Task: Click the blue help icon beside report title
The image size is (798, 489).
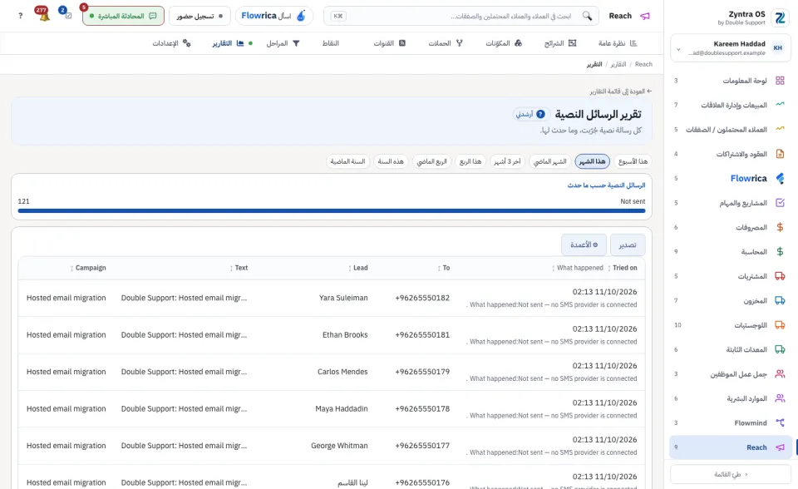Action: coord(540,114)
